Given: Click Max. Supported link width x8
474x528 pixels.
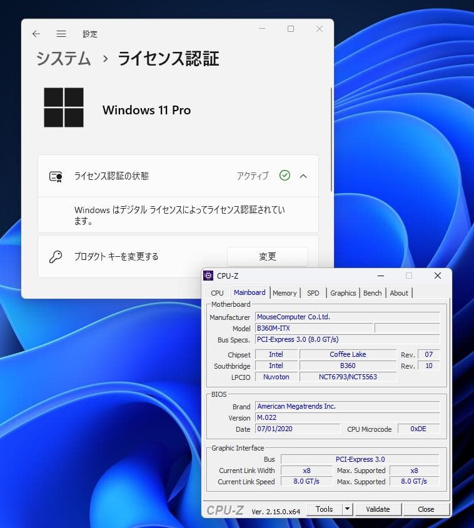Looking at the screenshot, I should click(x=415, y=471).
